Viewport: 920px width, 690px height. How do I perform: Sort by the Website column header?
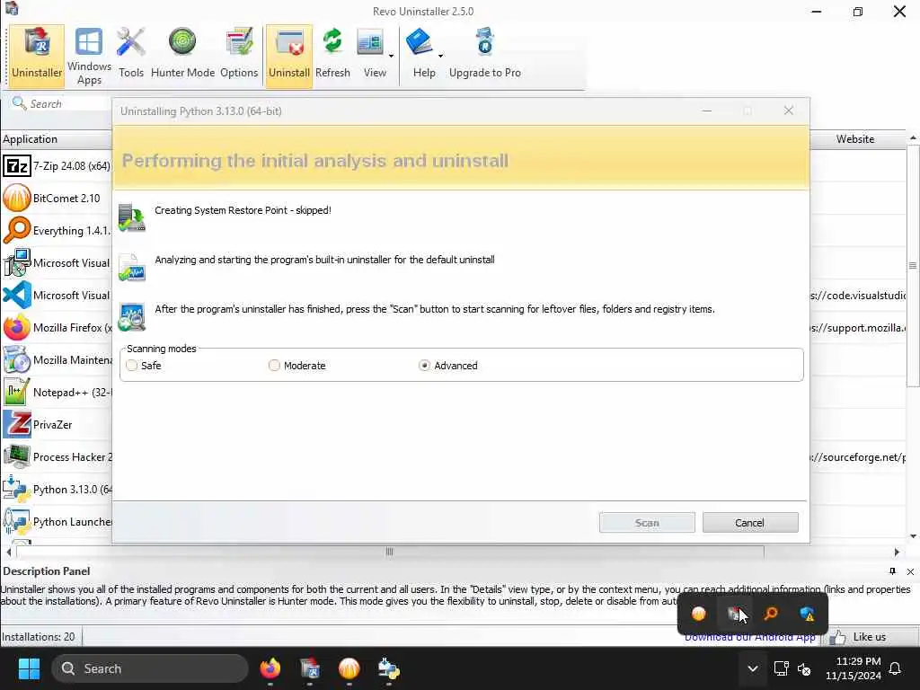click(855, 139)
